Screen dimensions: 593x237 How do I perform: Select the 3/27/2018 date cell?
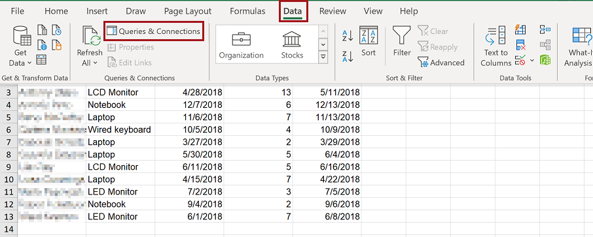tap(189, 142)
